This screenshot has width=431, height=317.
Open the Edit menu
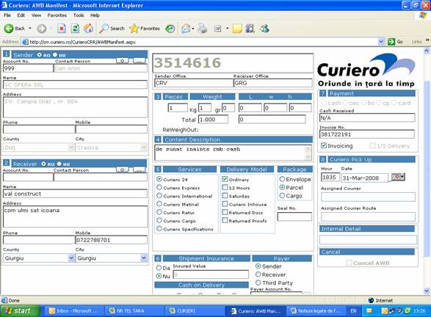(x=21, y=15)
